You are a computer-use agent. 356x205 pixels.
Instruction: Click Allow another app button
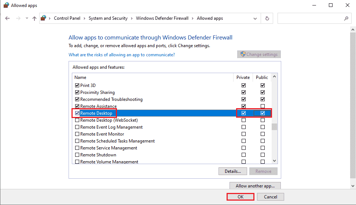coord(255,186)
